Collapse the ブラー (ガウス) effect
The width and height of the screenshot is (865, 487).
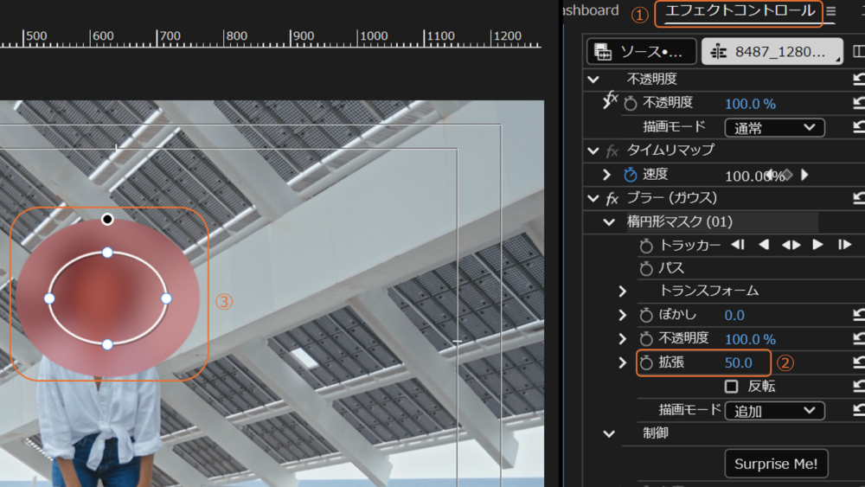593,198
